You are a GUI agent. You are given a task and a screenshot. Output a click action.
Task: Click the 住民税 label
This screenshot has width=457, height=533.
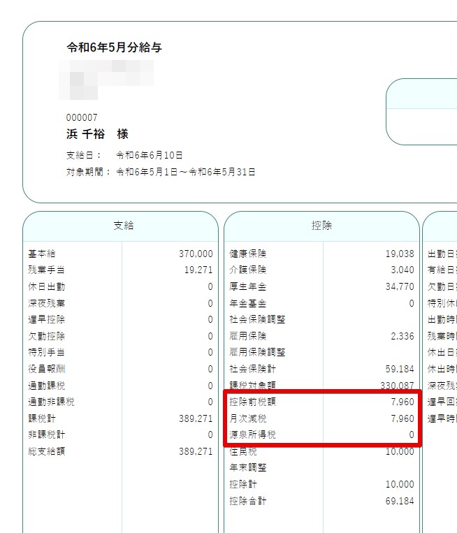pyautogui.click(x=243, y=452)
